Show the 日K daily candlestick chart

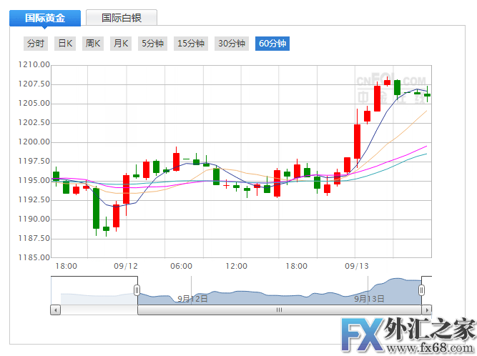click(x=65, y=44)
